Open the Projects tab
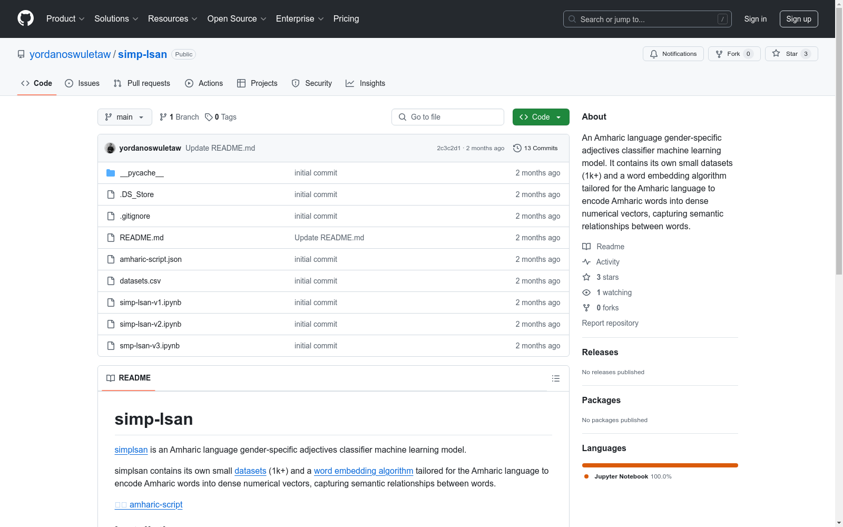This screenshot has height=527, width=843. tap(257, 83)
